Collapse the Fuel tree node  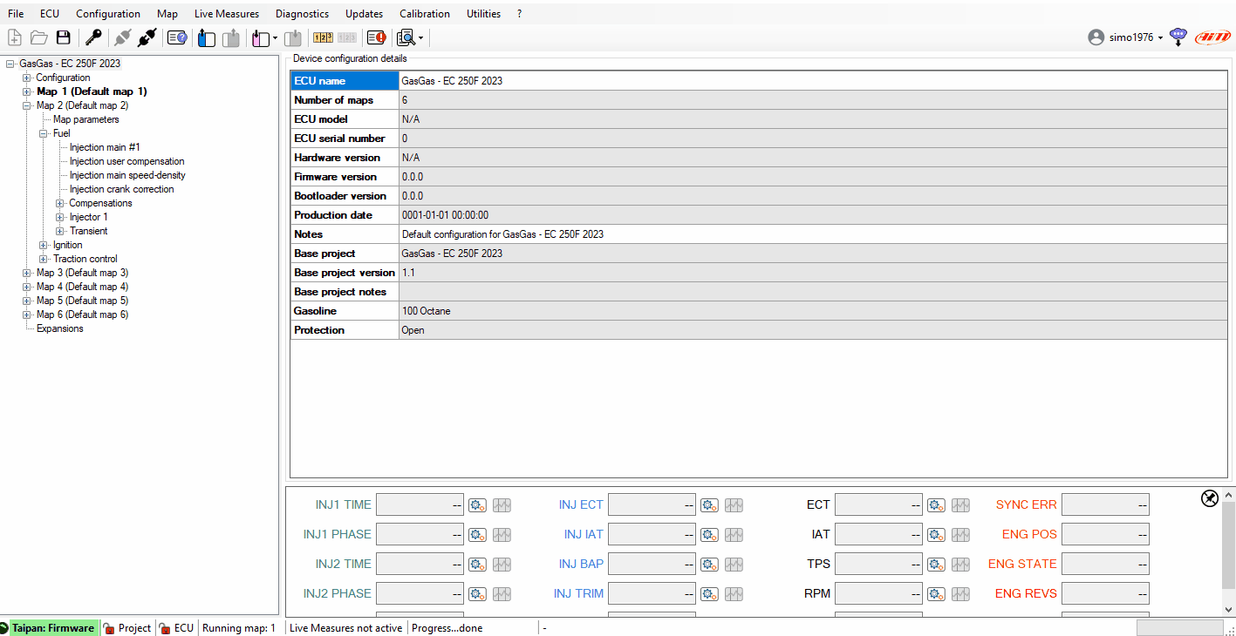(44, 133)
